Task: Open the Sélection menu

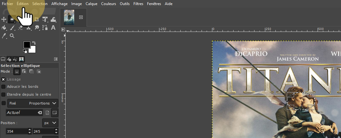Action: tap(40, 4)
